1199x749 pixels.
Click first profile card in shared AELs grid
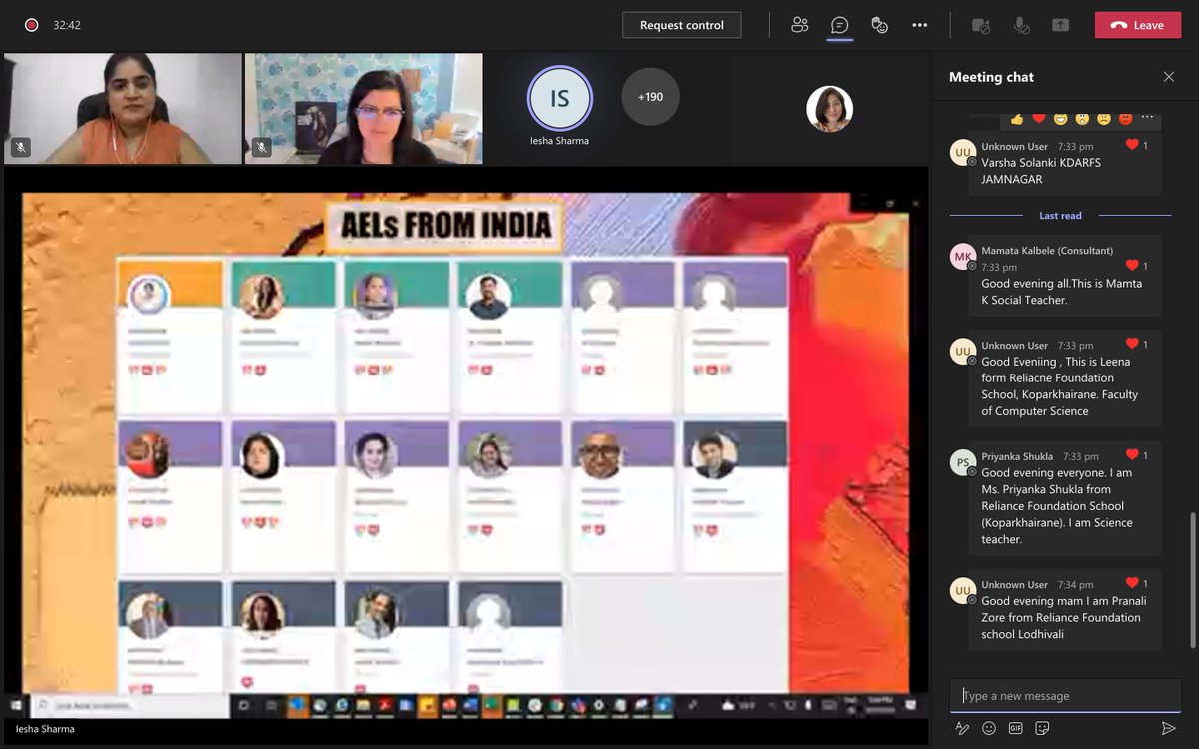click(169, 337)
